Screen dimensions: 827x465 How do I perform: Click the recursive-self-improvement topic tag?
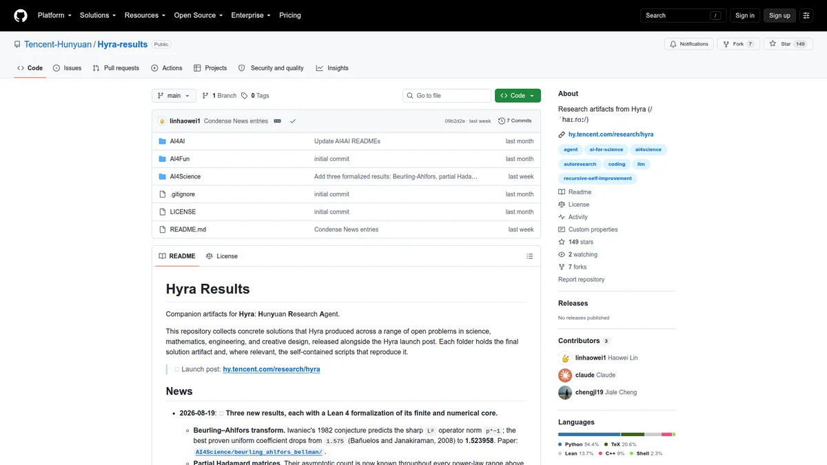(x=598, y=178)
